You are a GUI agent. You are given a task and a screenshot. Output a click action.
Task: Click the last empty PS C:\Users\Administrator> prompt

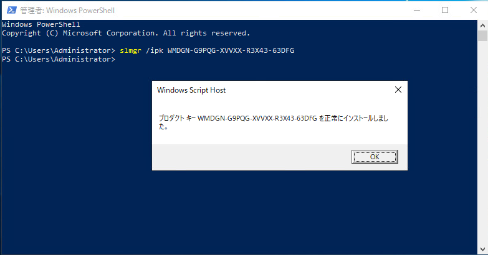click(x=59, y=59)
